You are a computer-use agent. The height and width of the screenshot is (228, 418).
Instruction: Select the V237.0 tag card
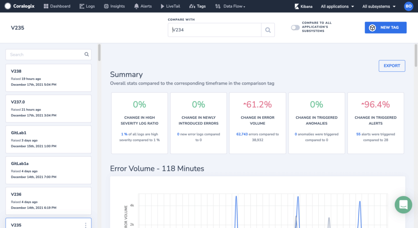(48, 108)
